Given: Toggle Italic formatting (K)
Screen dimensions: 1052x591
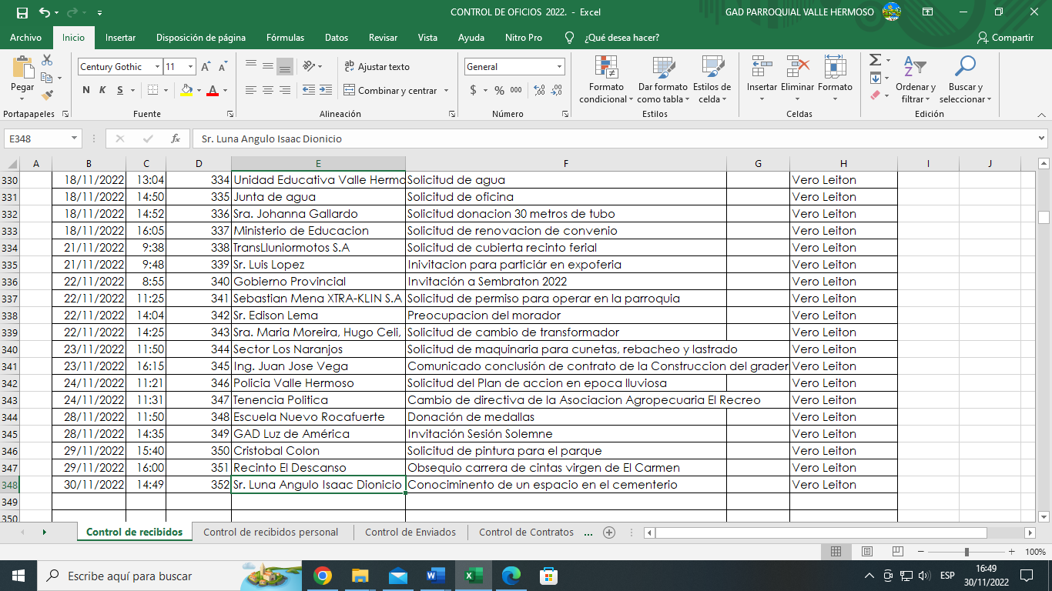Looking at the screenshot, I should click(103, 90).
